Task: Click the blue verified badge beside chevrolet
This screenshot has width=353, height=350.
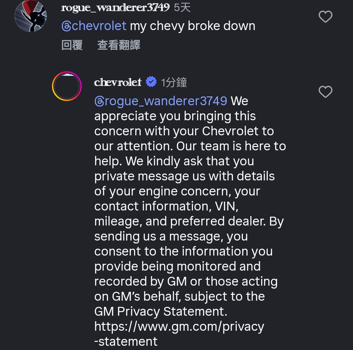Action: tap(151, 82)
